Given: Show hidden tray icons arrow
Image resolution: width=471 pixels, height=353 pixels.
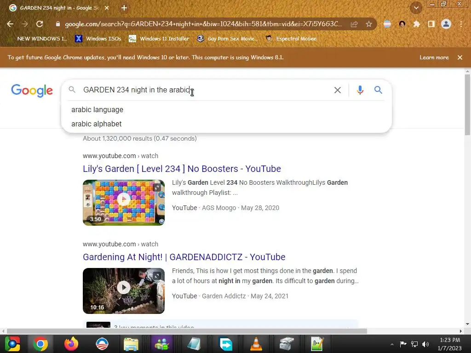Looking at the screenshot, I should [x=392, y=344].
